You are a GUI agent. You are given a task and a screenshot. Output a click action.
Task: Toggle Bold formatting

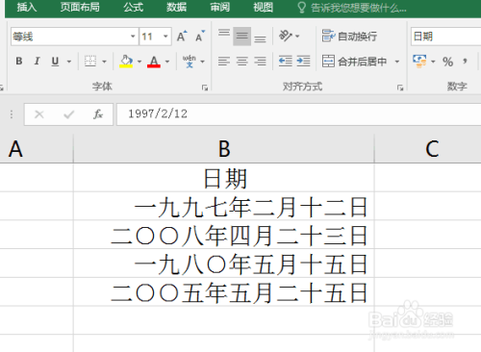[x=19, y=61]
